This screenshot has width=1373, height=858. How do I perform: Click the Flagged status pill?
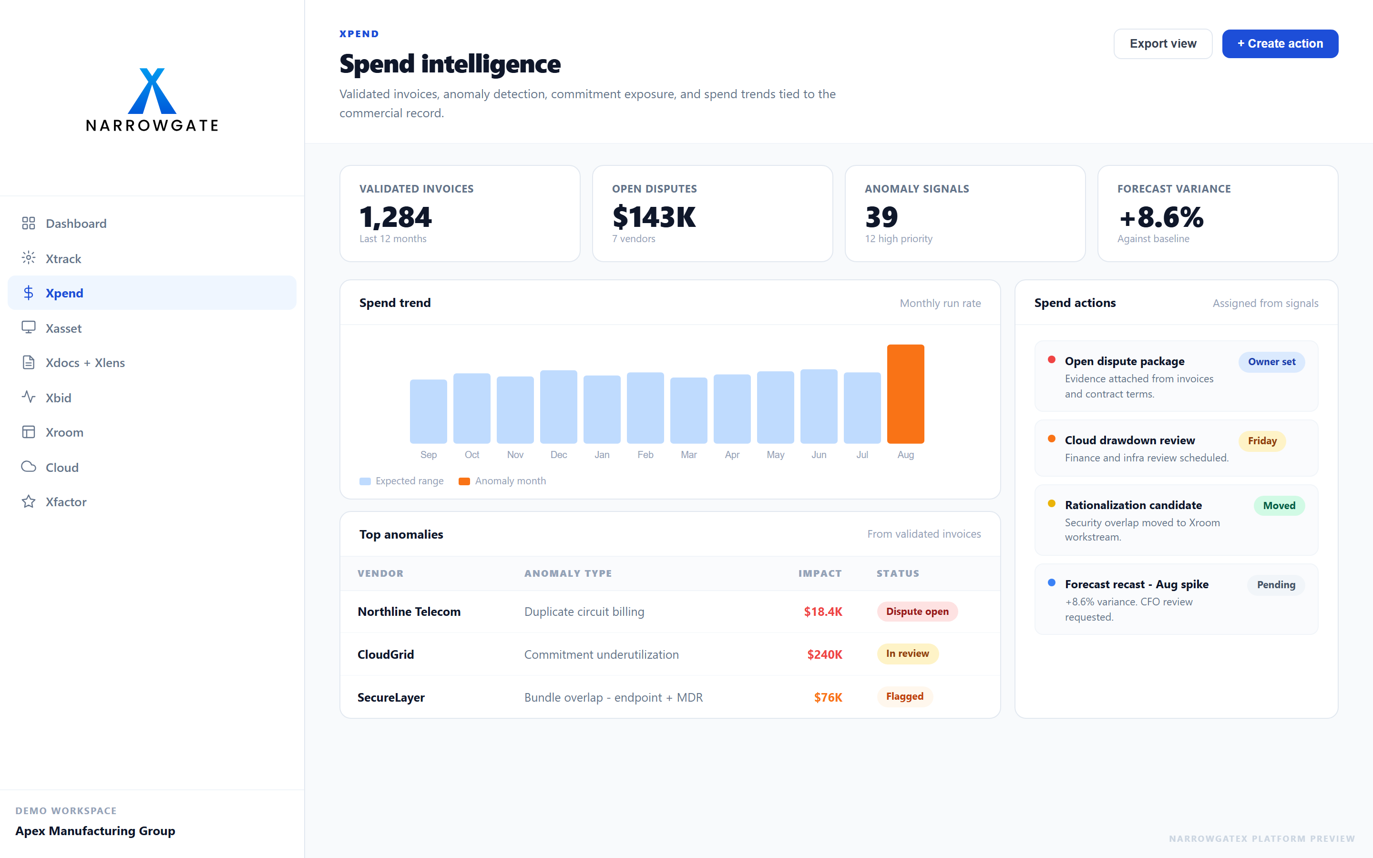(904, 696)
